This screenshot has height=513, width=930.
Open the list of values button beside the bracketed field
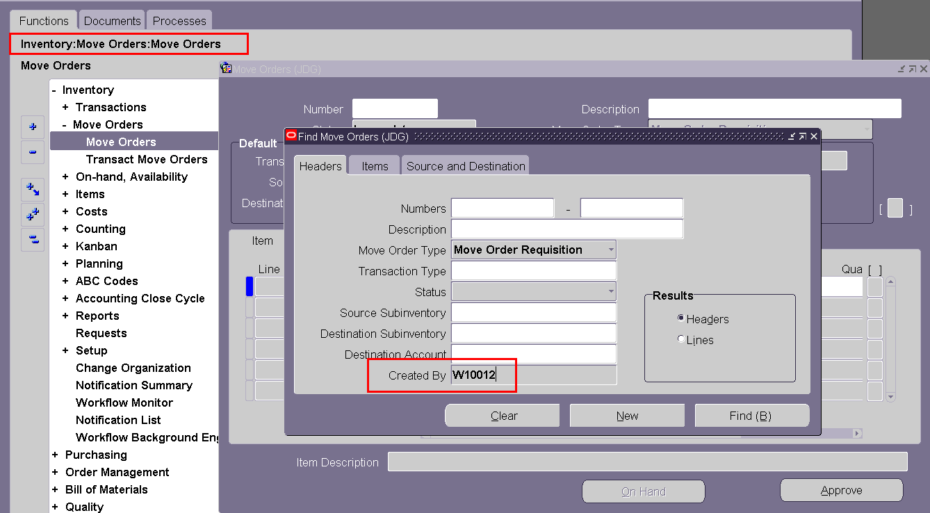tap(895, 207)
